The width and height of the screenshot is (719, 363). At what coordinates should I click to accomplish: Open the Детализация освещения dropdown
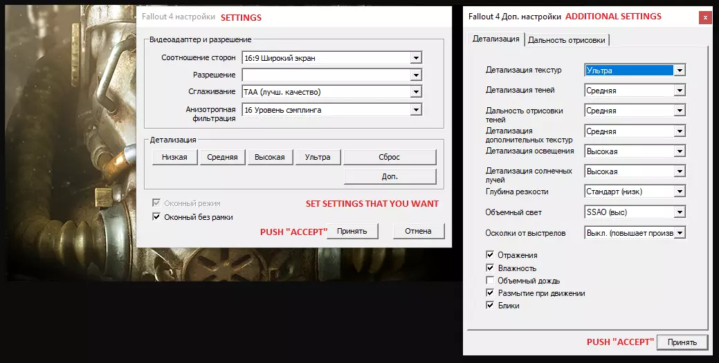[x=635, y=151]
